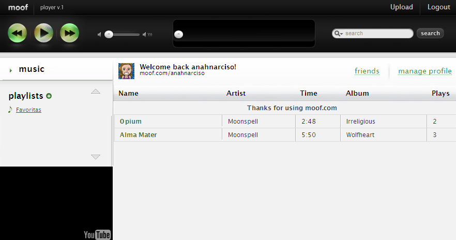Start playback with the play button
Screen dimensions: 456x240
click(x=43, y=33)
